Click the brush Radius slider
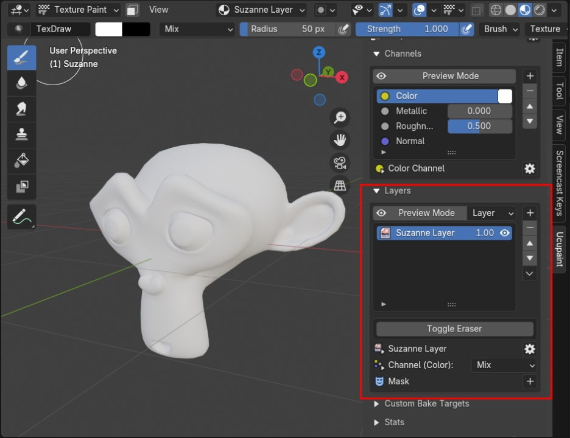The width and height of the screenshot is (570, 438). pyautogui.click(x=287, y=29)
